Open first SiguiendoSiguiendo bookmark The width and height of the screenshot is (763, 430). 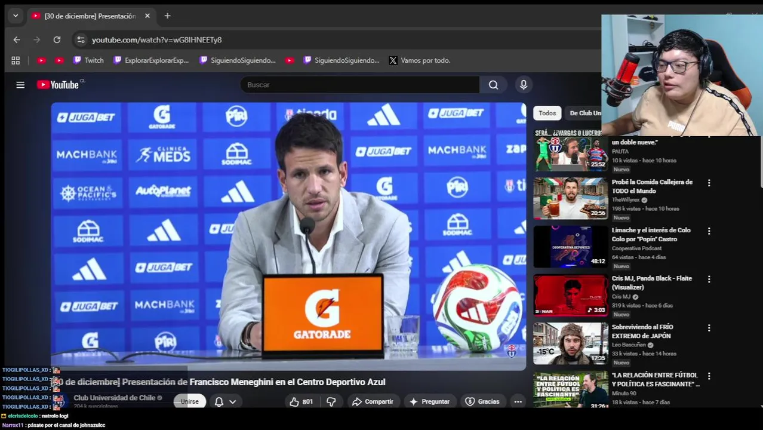click(x=238, y=60)
